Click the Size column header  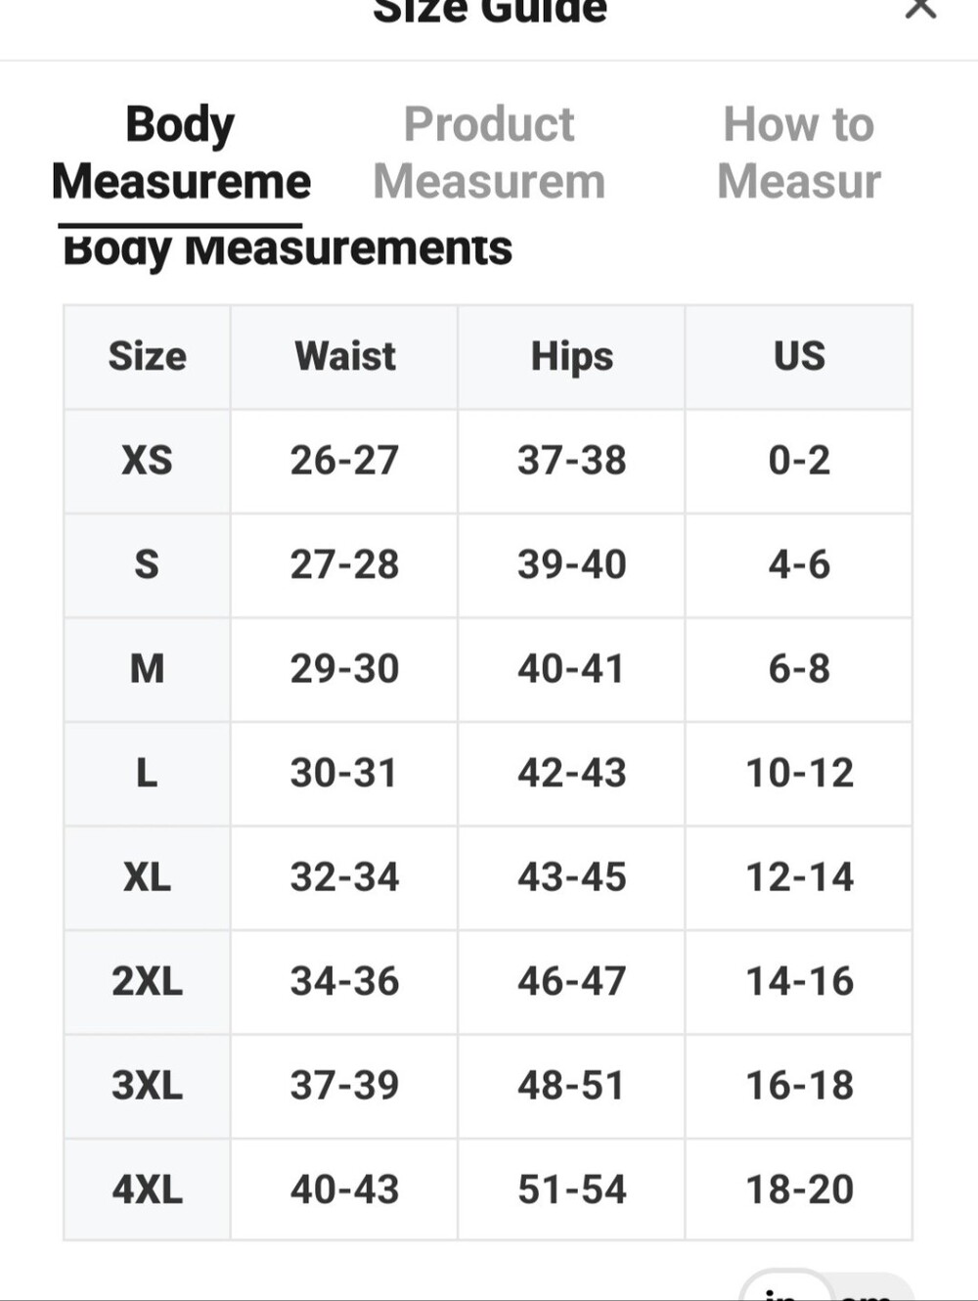[147, 356]
